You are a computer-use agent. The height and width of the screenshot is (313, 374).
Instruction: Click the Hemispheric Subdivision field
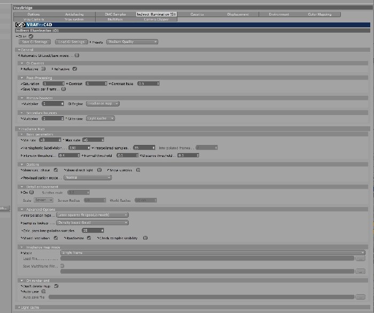(80, 148)
